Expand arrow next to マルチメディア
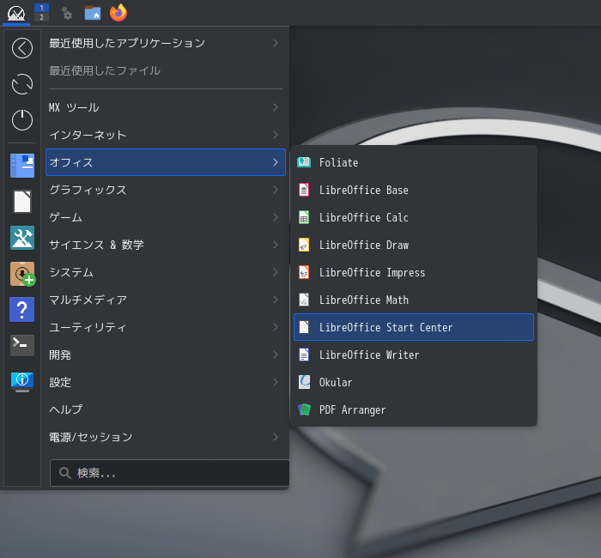The image size is (601, 558). tap(276, 300)
